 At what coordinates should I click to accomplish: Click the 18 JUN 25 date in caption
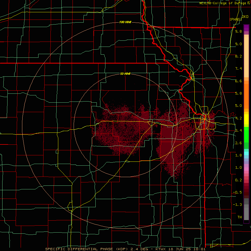pyautogui.click(x=180, y=249)
